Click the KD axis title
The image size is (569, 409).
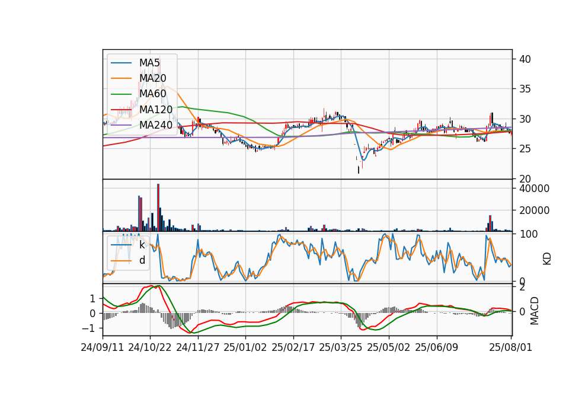[547, 259]
